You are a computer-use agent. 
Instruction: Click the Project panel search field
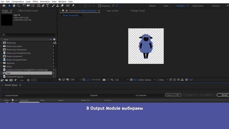pyautogui.click(x=29, y=35)
